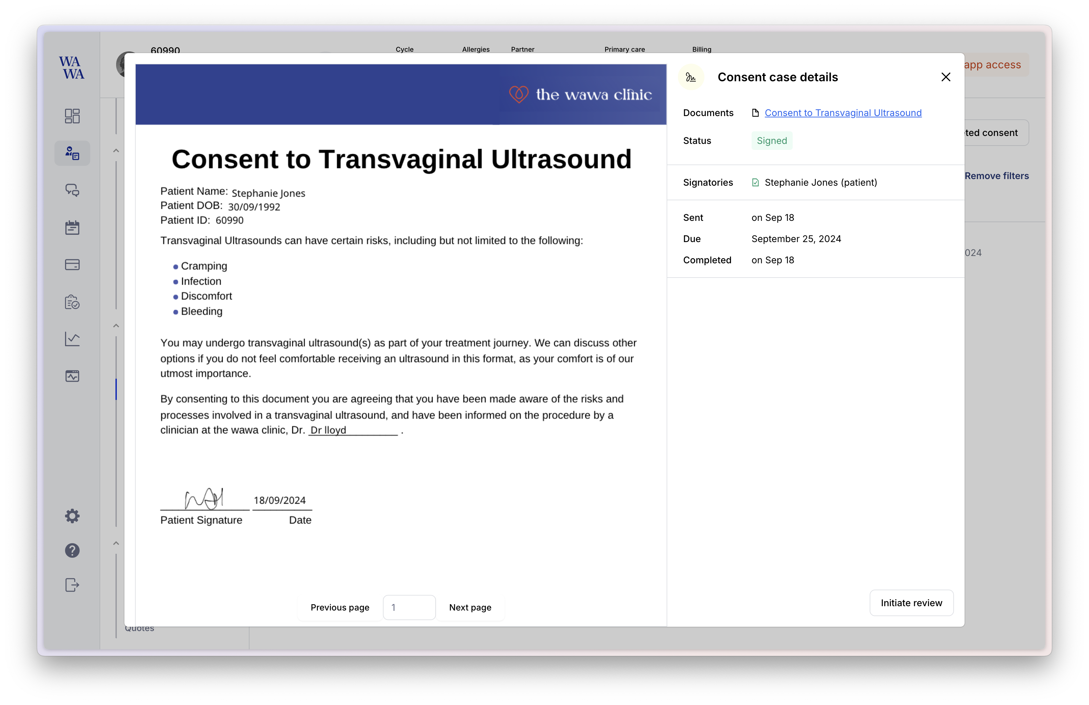Close the Consent case details panel

[945, 77]
